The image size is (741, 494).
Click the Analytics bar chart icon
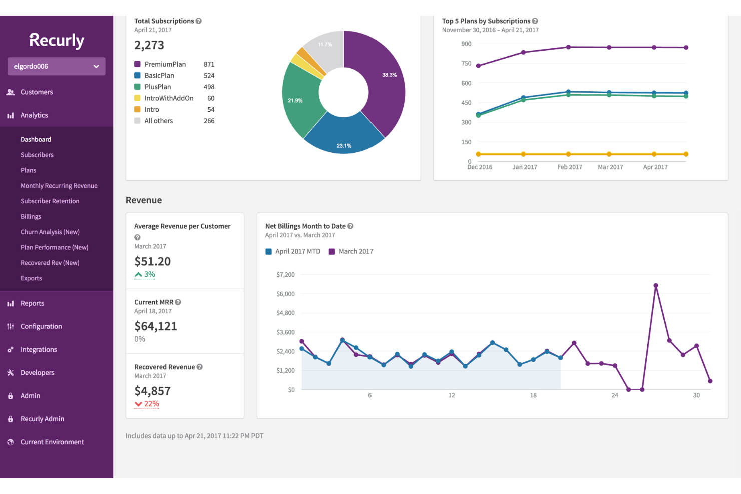click(10, 115)
